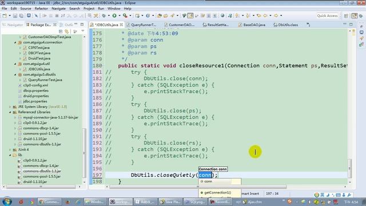Maximize the editor area
The width and height of the screenshot is (366, 206).
[351, 24]
